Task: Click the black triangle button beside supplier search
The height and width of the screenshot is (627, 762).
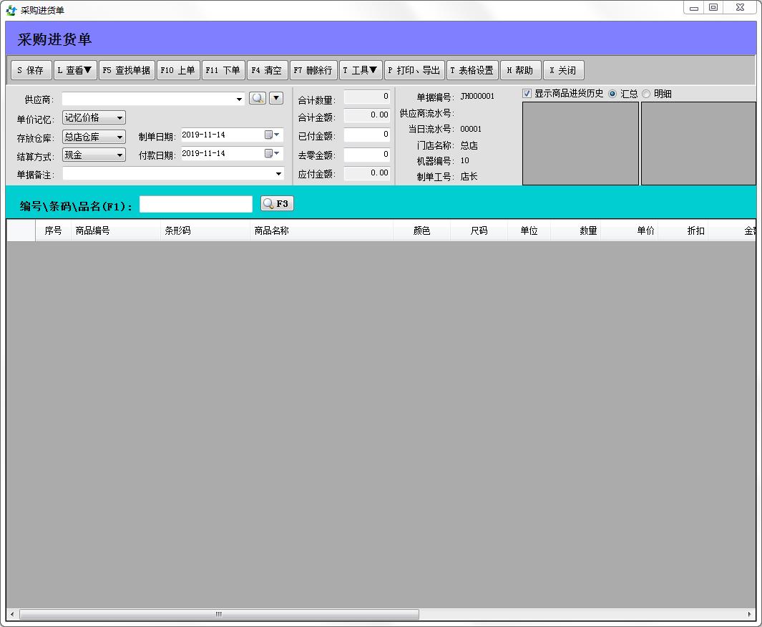Action: (x=276, y=99)
